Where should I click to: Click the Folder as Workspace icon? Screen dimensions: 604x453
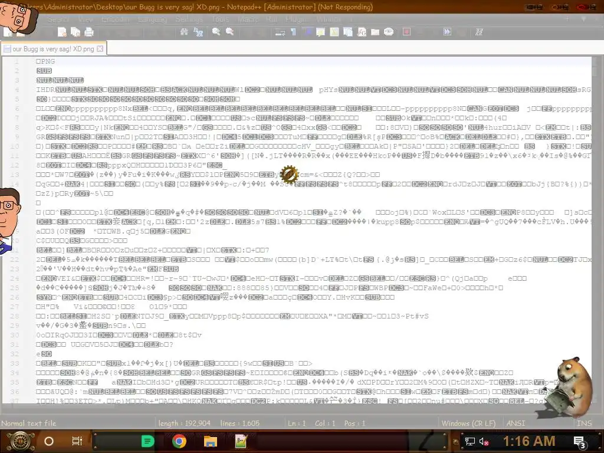(x=375, y=32)
